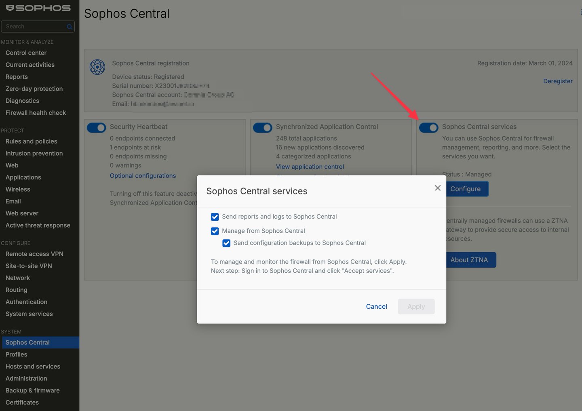This screenshot has height=411, width=582.
Task: Open Authentication menu item
Action: (x=26, y=302)
